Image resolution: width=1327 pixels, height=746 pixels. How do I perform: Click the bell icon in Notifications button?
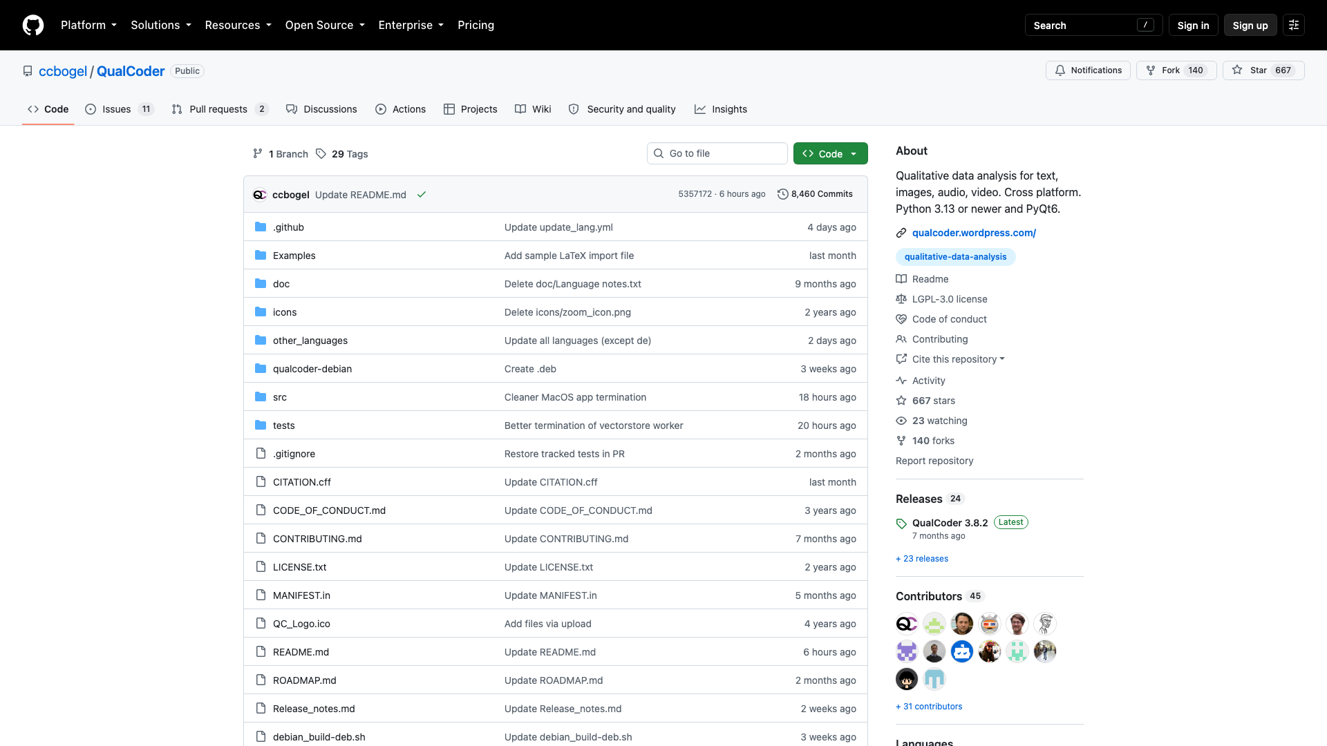[x=1060, y=70]
